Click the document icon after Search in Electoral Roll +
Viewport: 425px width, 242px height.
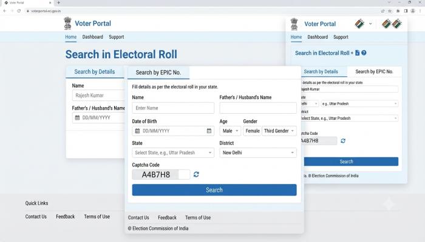coord(357,53)
